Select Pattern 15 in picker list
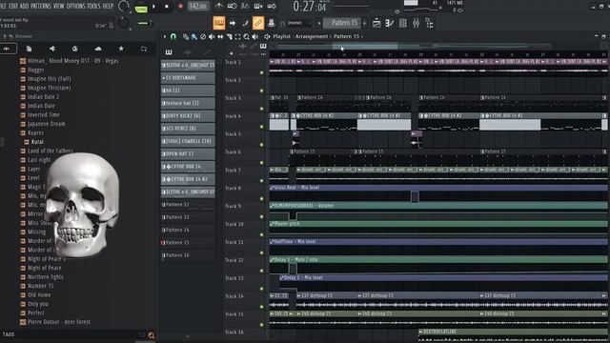This screenshot has width=610, height=343. 189,242
